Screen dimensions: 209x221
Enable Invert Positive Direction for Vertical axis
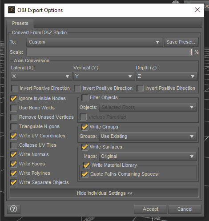pyautogui.click(x=77, y=88)
